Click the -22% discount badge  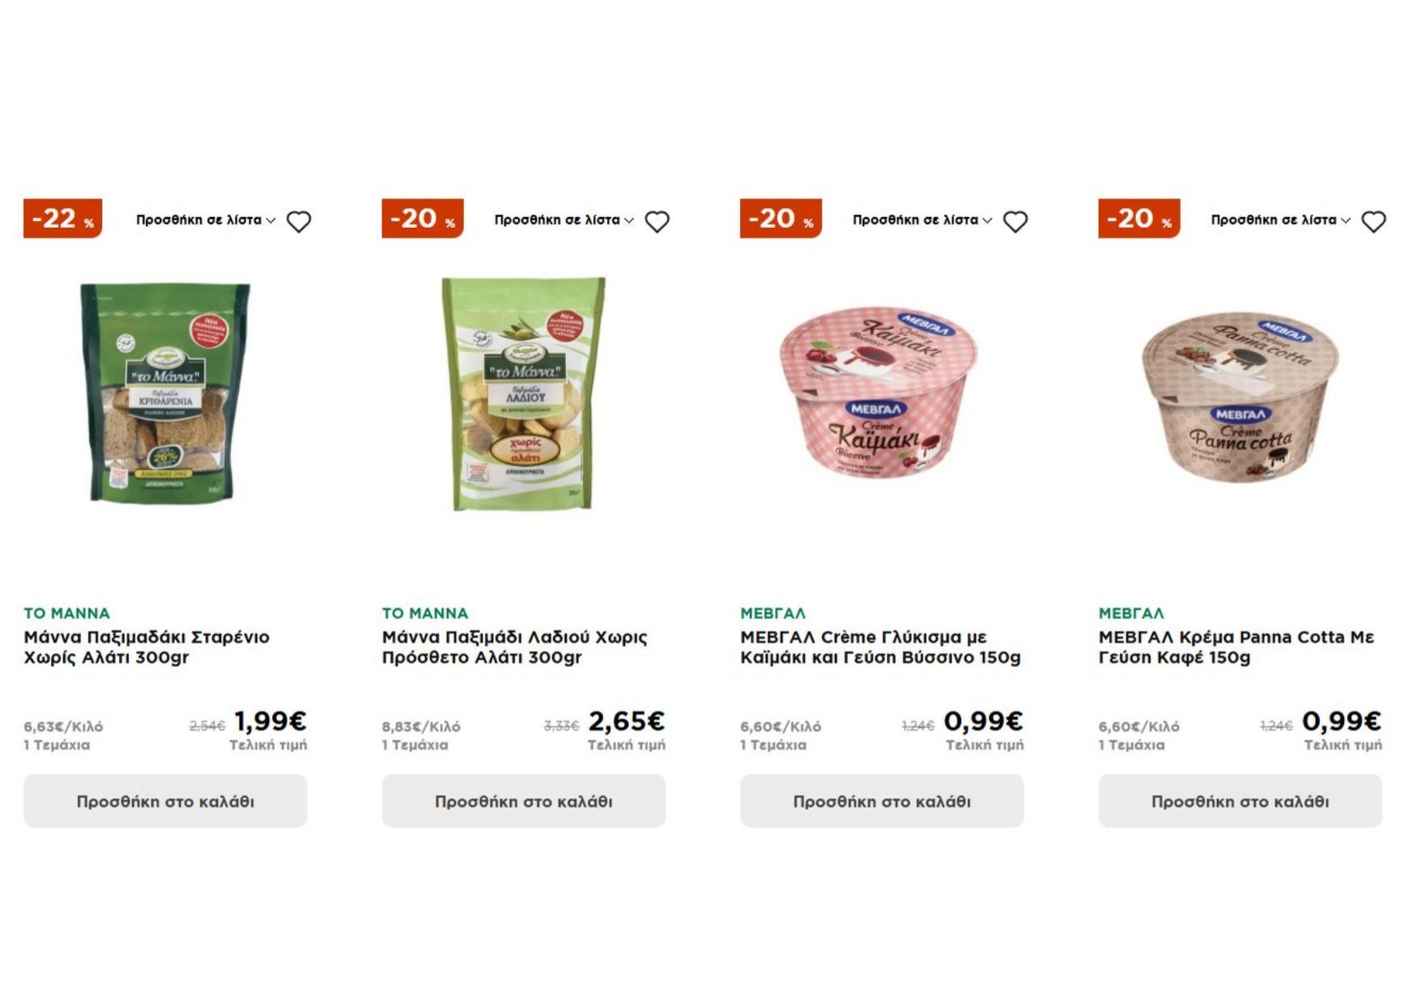pos(62,219)
